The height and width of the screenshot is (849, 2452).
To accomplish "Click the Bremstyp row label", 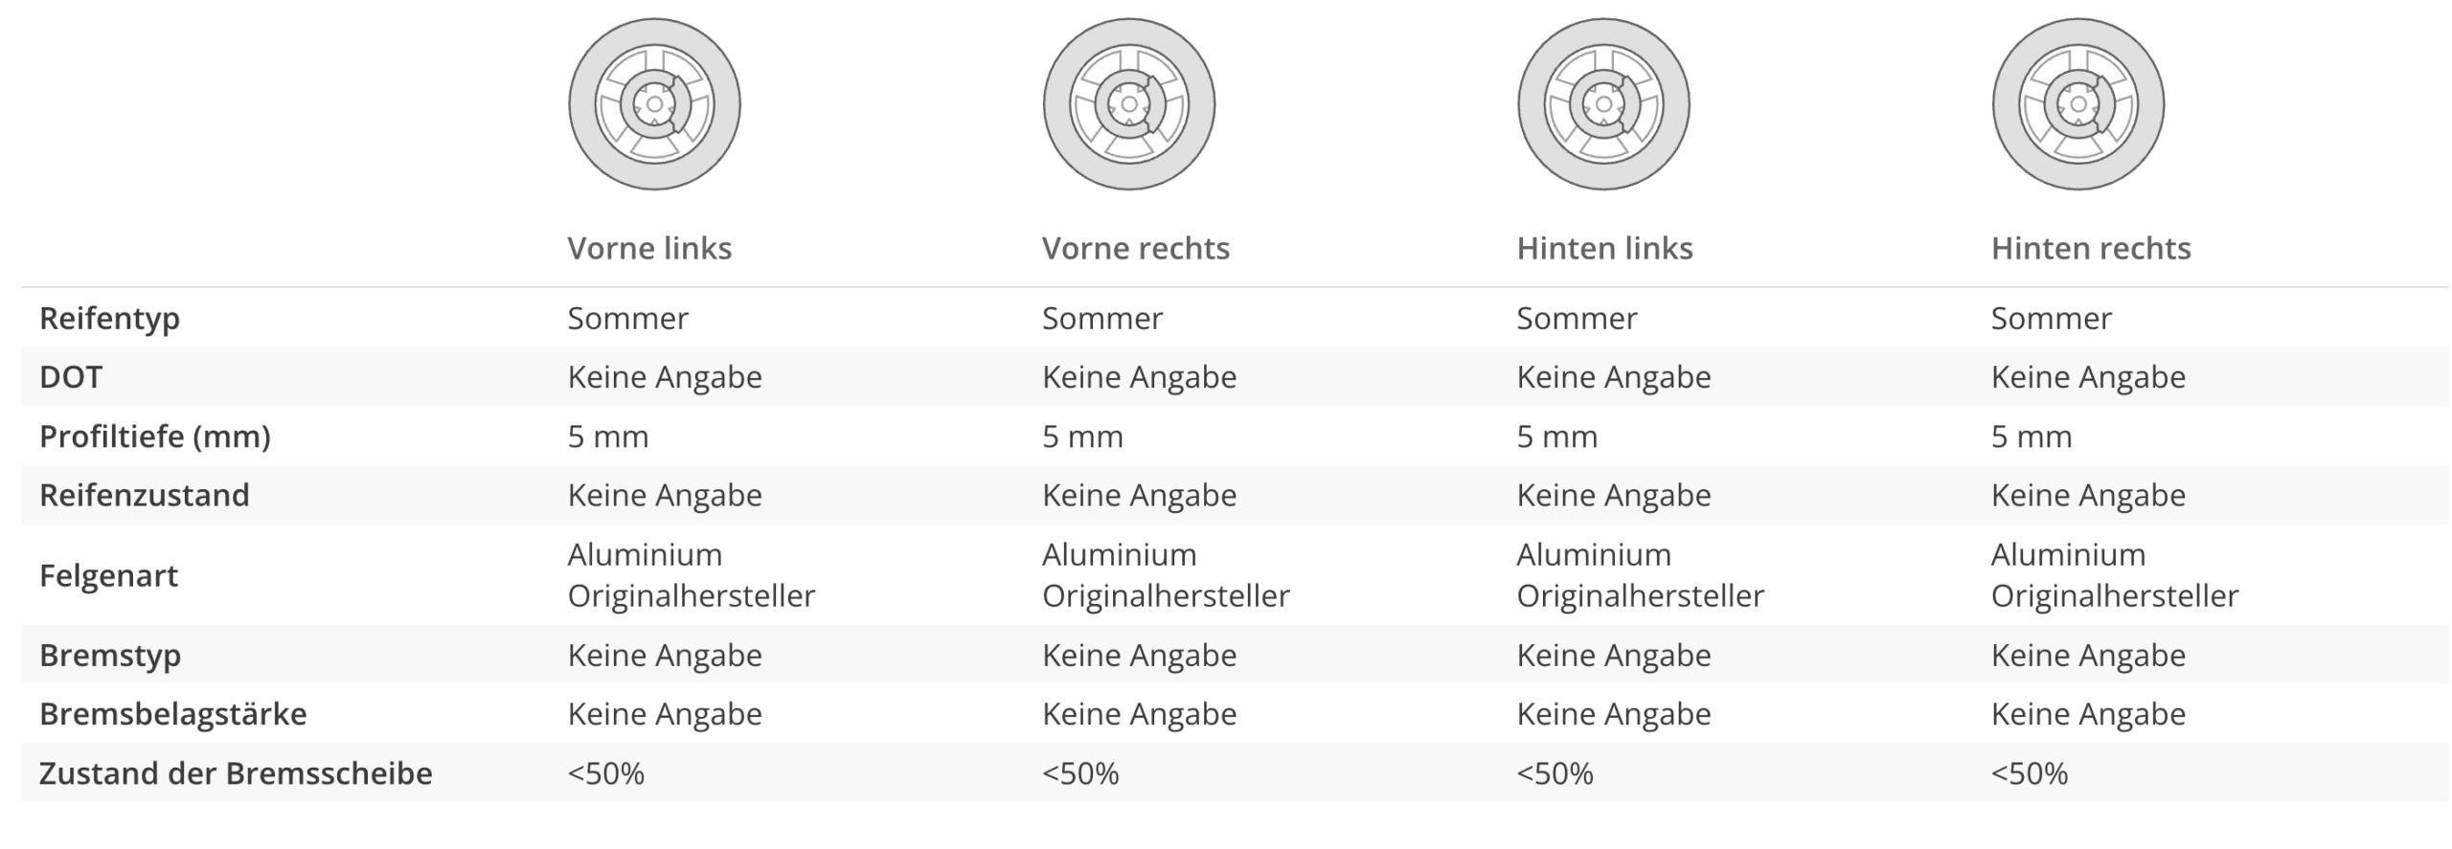I will pos(110,656).
